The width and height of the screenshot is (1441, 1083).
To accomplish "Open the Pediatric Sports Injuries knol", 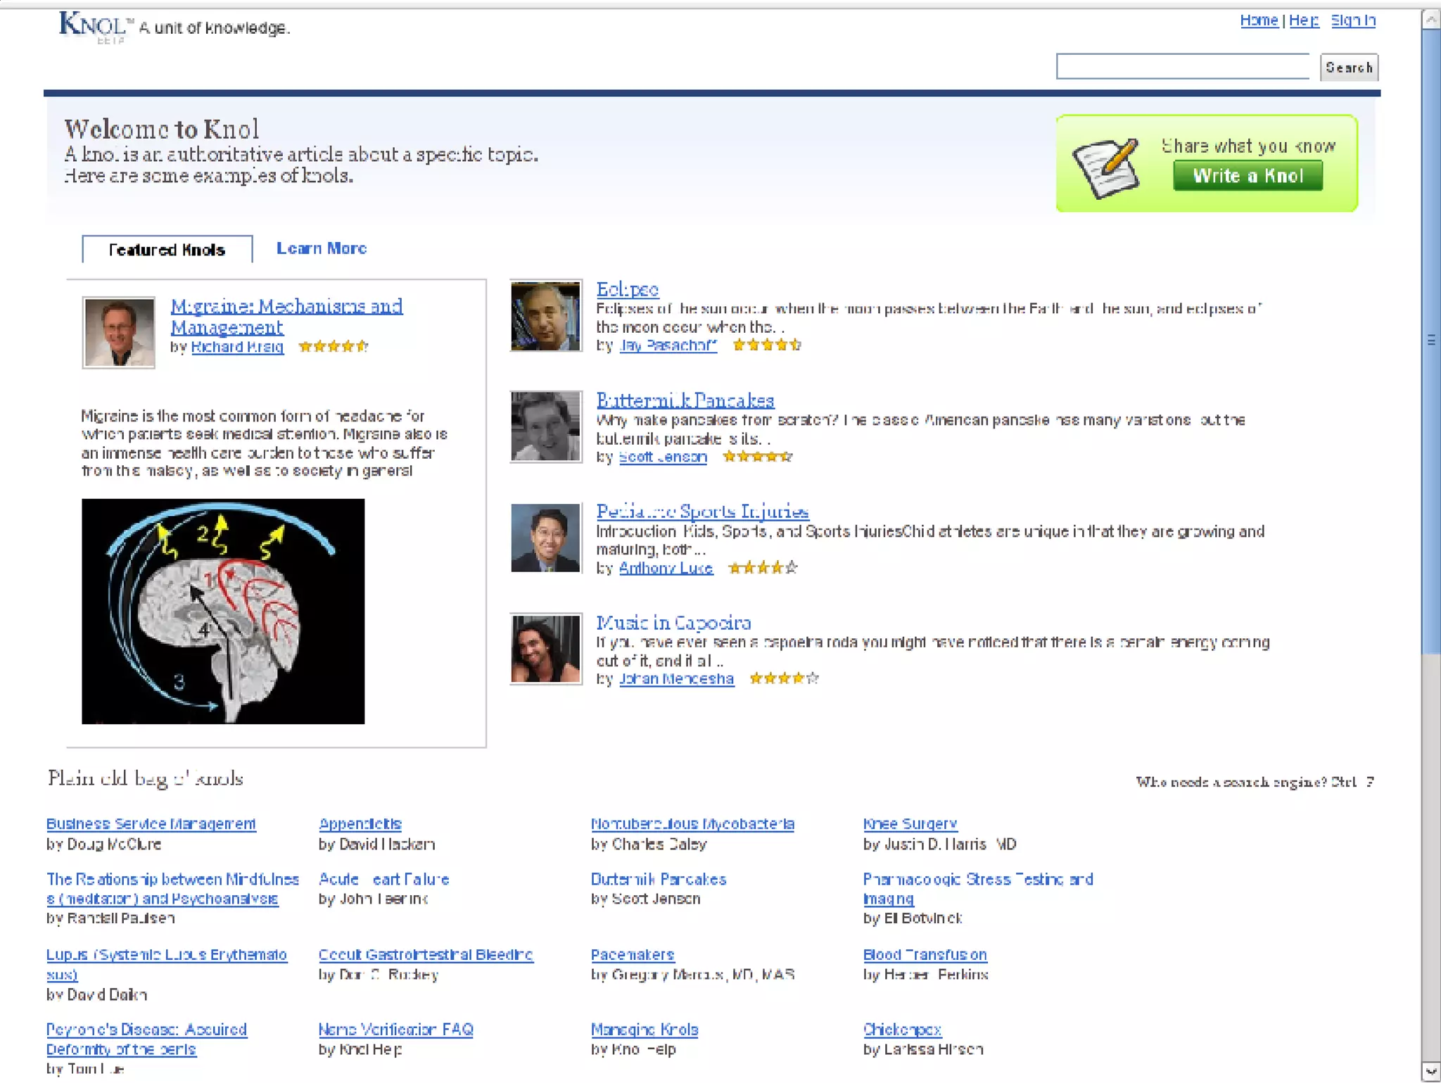I will click(x=702, y=512).
